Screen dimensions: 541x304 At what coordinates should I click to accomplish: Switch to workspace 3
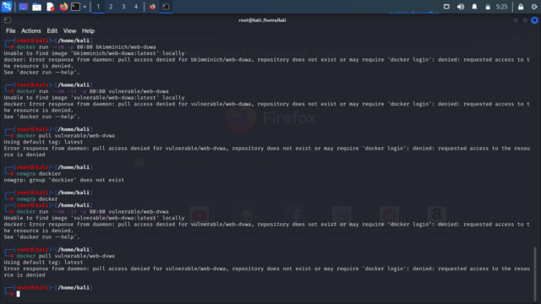[x=123, y=7]
